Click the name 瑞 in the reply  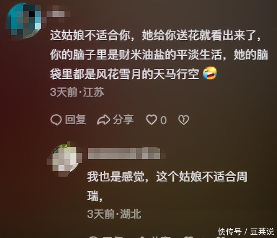click(x=93, y=196)
